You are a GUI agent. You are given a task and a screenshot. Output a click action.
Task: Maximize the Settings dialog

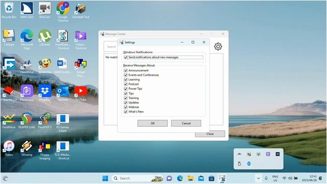click(193, 42)
